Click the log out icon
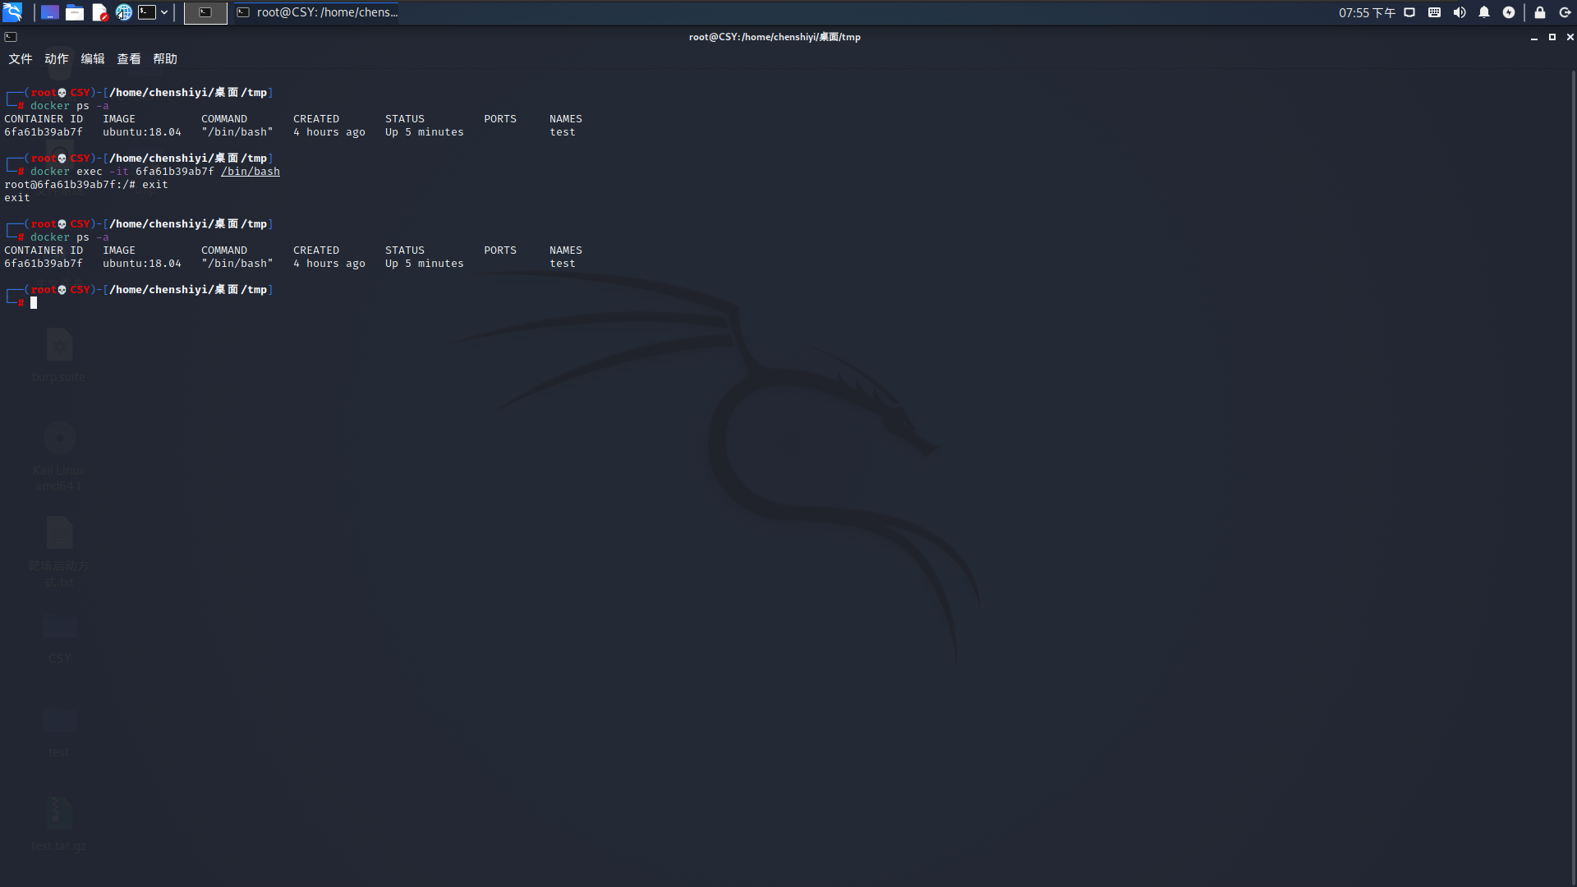Image resolution: width=1577 pixels, height=887 pixels. 1565,12
